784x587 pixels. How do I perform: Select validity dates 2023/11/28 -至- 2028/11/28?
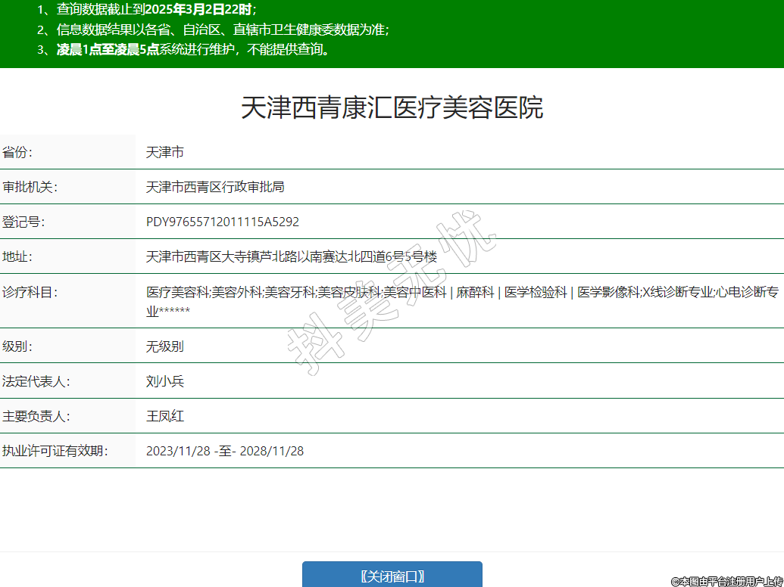click(x=225, y=451)
